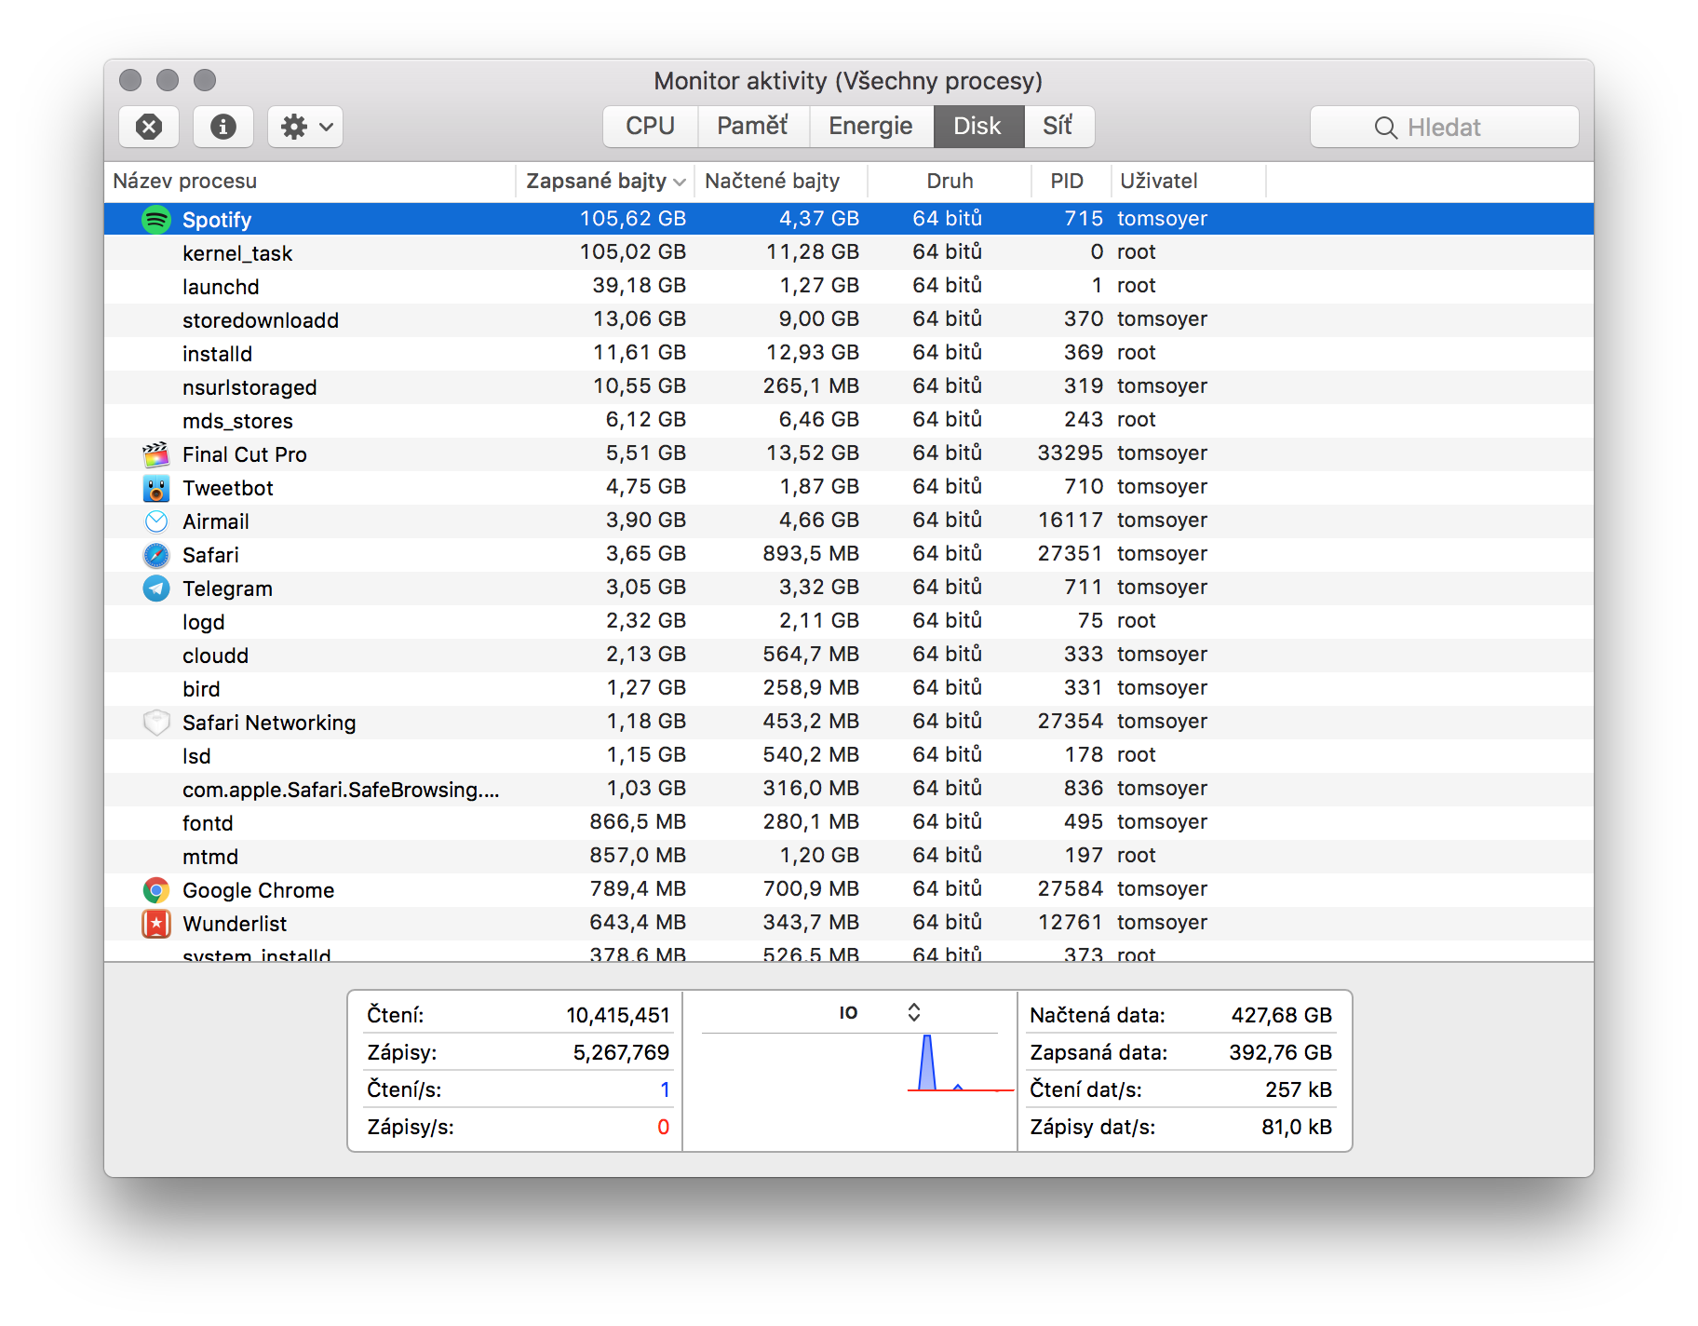
Task: Click the Safari Networking shield icon
Action: click(156, 723)
